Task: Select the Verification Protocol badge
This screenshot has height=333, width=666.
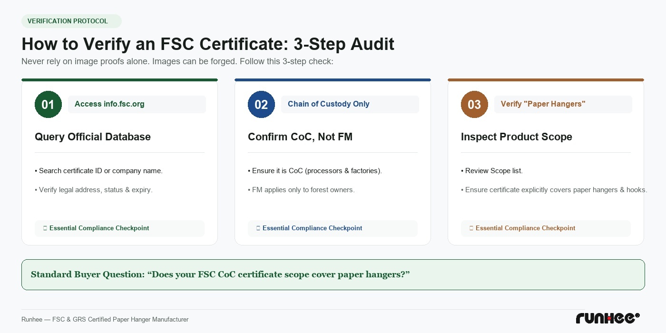Action: tap(71, 21)
